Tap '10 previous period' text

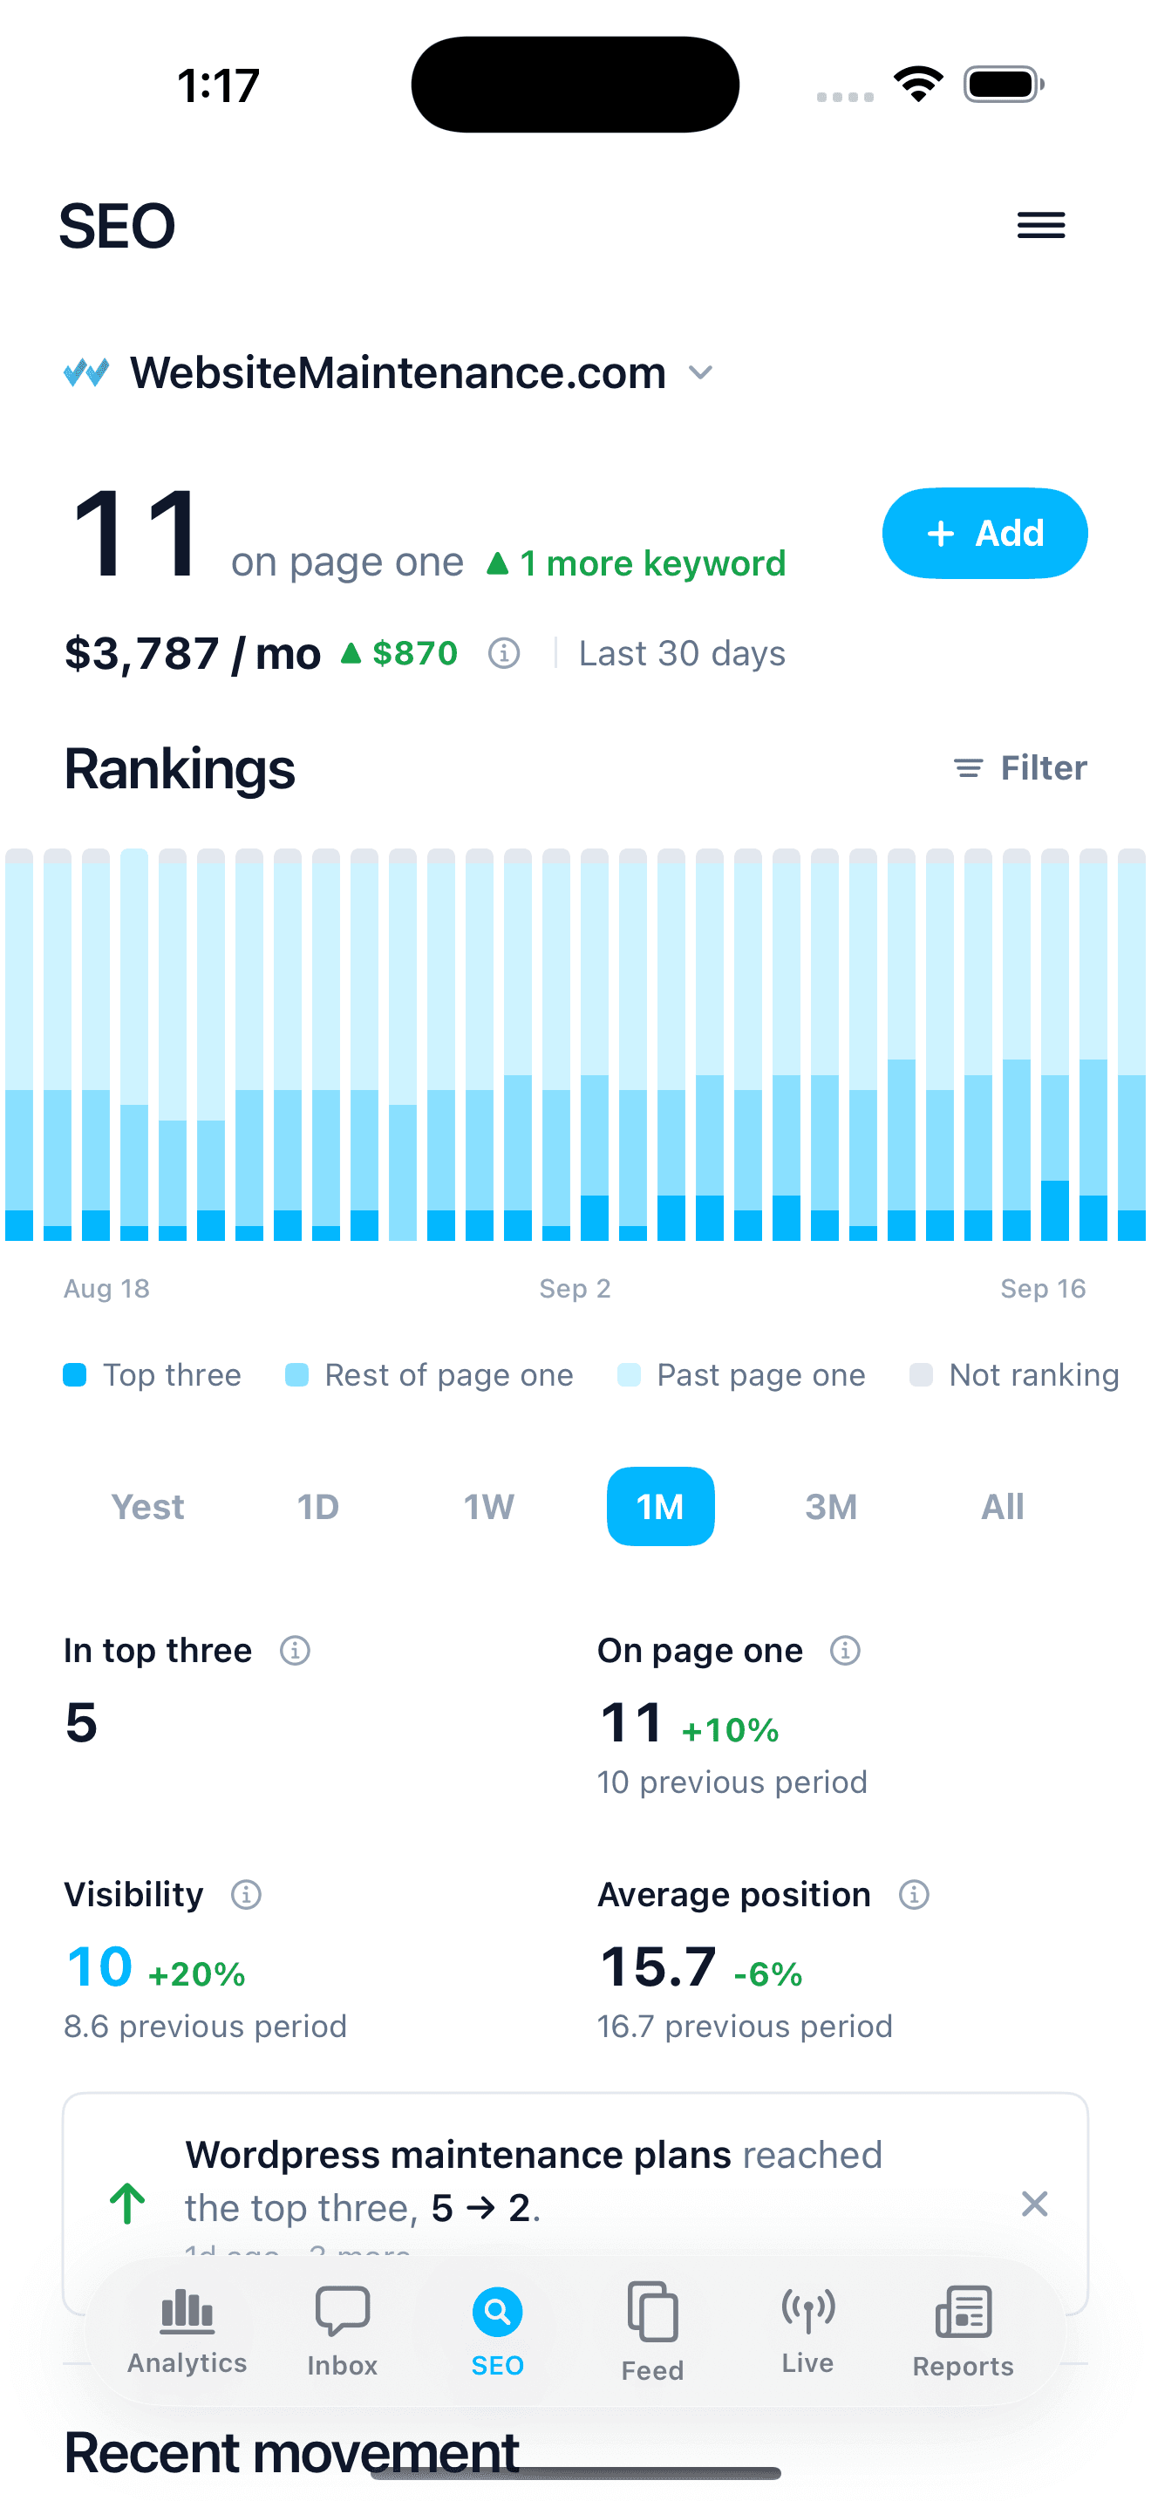[732, 1782]
